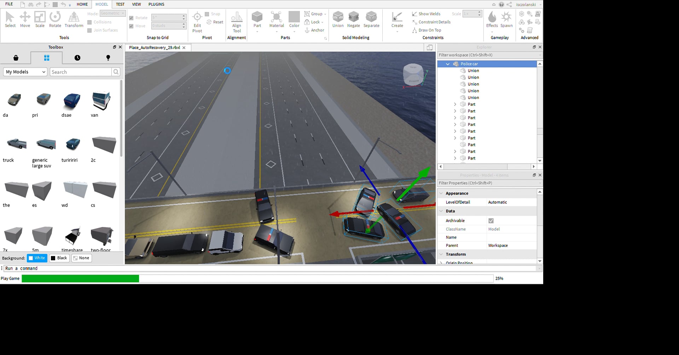
Task: Switch to the TEST ribbon tab
Action: click(120, 4)
